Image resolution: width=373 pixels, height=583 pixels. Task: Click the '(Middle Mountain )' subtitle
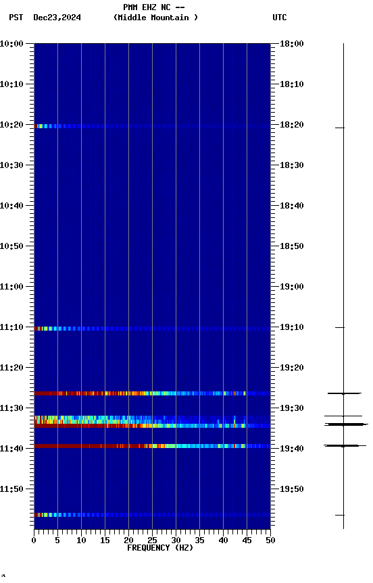(x=155, y=18)
